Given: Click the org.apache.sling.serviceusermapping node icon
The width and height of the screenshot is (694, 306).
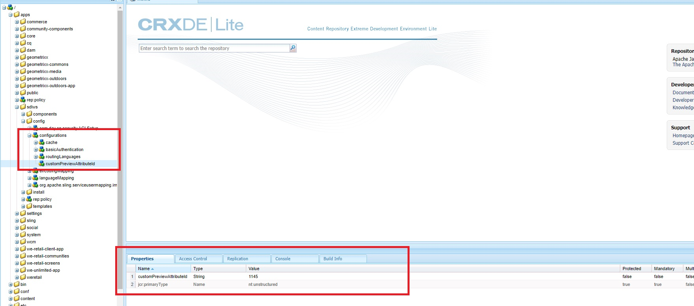Looking at the screenshot, I should click(x=36, y=185).
